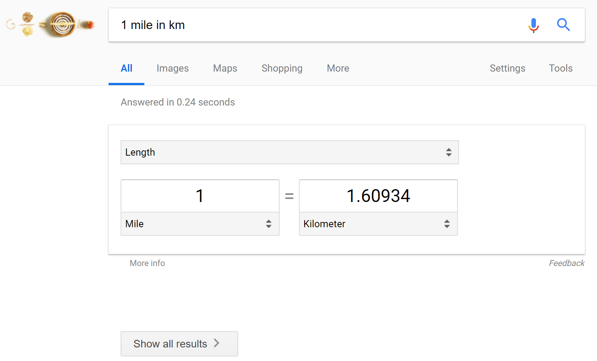Open the search Tools menu
Image resolution: width=597 pixels, height=361 pixels.
[560, 68]
